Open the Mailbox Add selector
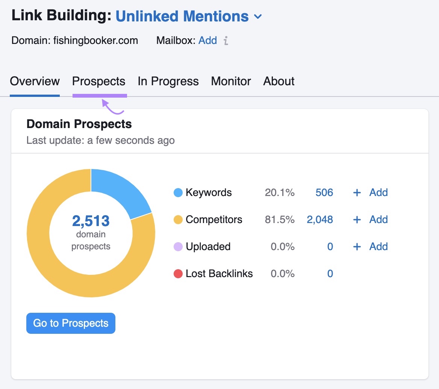The image size is (439, 389). tap(208, 41)
